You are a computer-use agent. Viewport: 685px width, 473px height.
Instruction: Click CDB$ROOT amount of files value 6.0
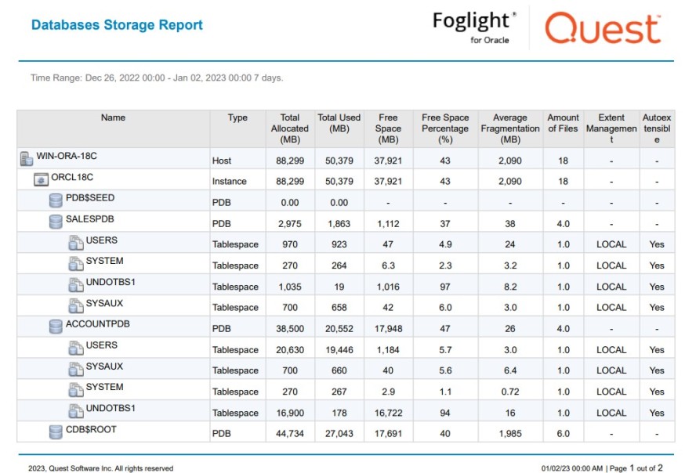(563, 434)
